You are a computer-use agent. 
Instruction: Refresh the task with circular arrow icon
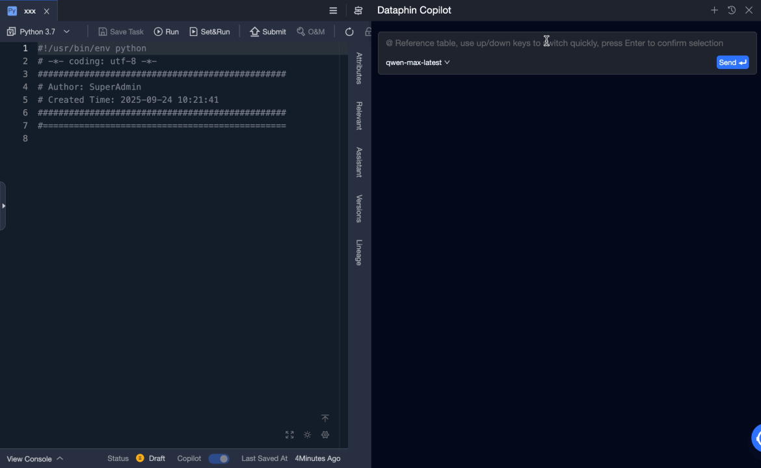[x=349, y=32]
